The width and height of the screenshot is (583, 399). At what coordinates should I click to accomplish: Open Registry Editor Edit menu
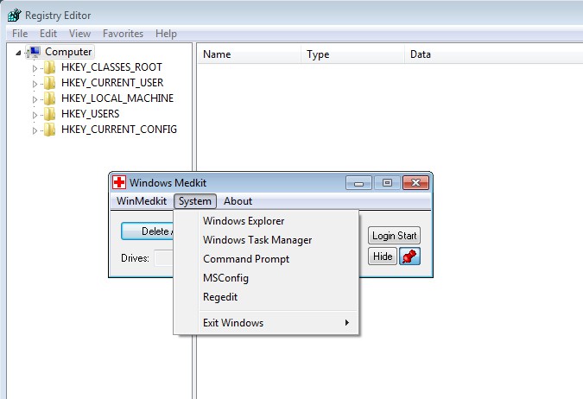[48, 34]
